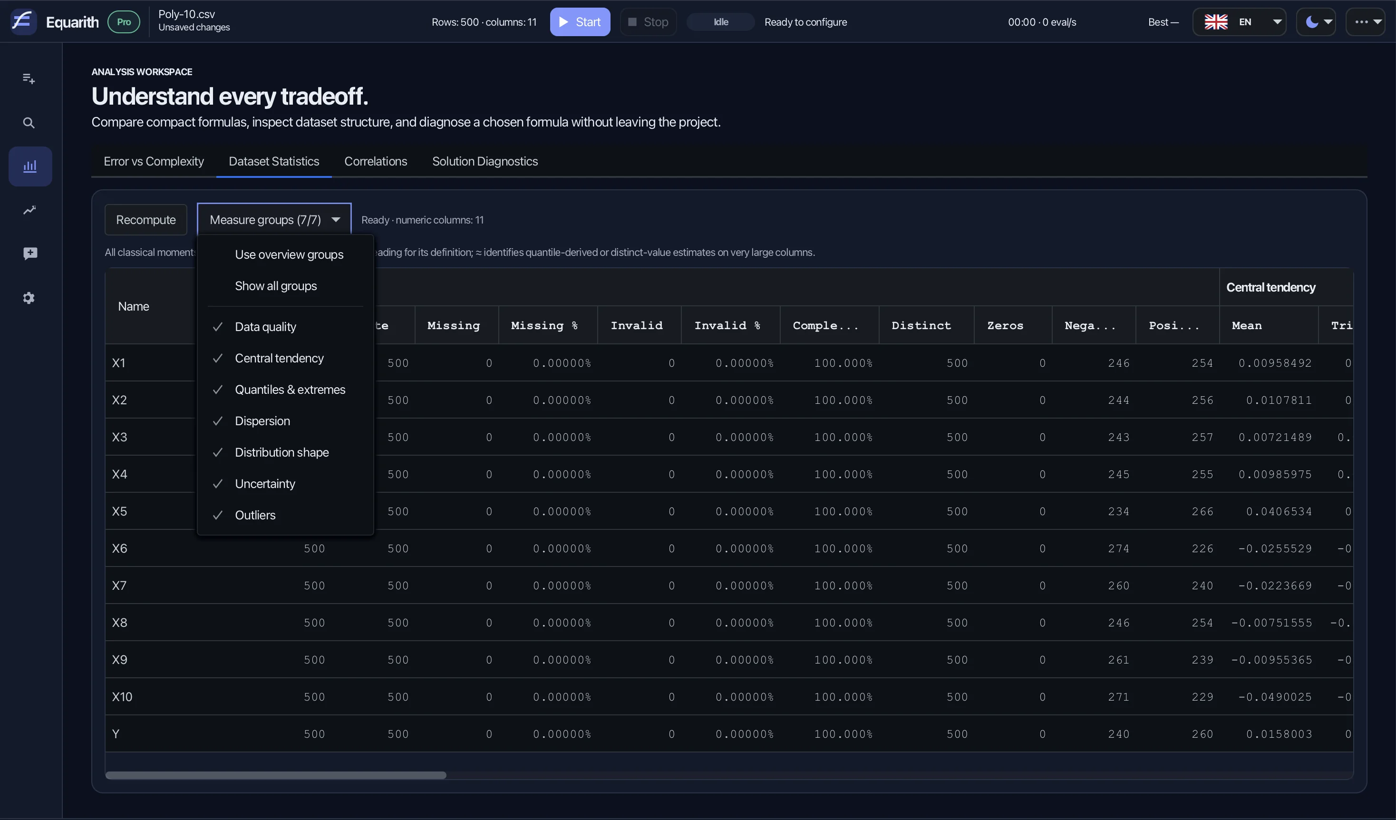Select the X6 row name
This screenshot has height=820, width=1396.
pos(120,548)
